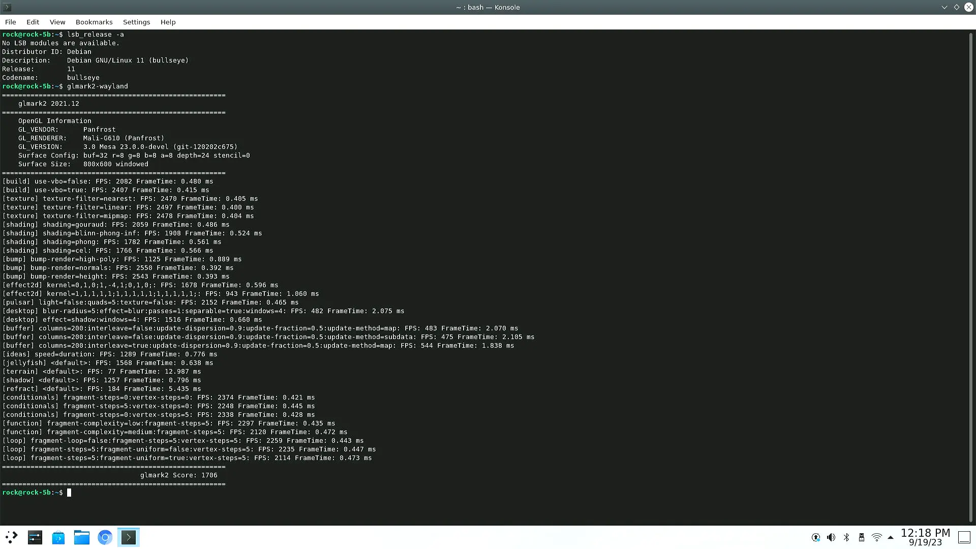Viewport: 976px width, 549px height.
Task: Open the audio volume tray icon
Action: [831, 537]
